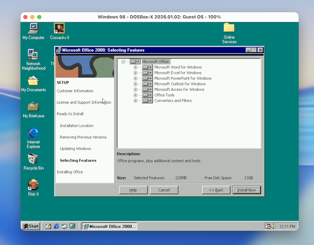This screenshot has height=245, width=314.
Task: Open install option dropdown for Microsoft Word
Action: pyautogui.click(x=147, y=68)
